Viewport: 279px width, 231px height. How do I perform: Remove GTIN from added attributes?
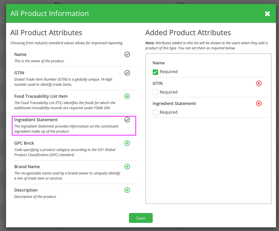click(259, 83)
